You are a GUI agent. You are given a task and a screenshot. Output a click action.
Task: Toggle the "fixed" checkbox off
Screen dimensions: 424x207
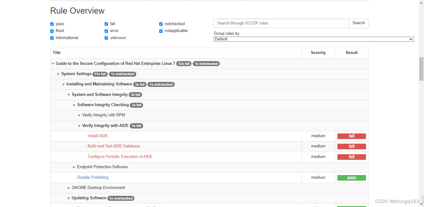(52, 31)
